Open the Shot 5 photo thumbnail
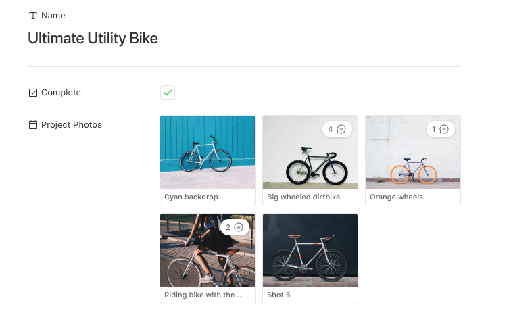This screenshot has width=511, height=311. (x=310, y=250)
